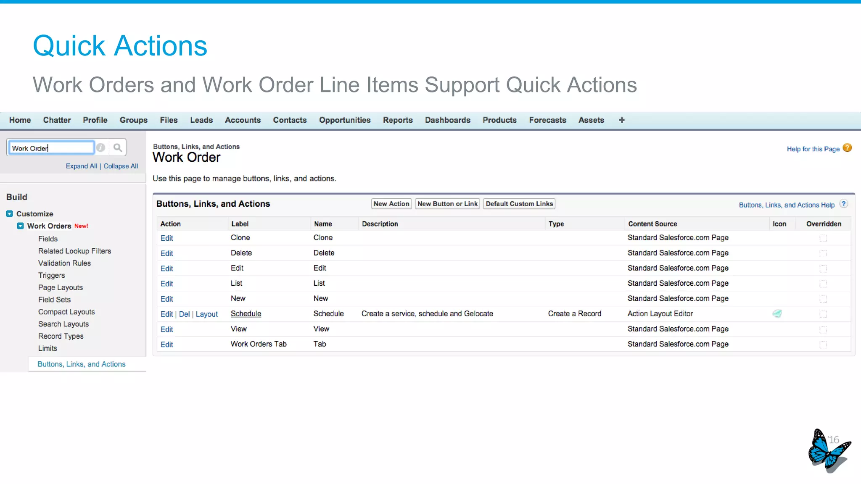This screenshot has width=861, height=484.
Task: Select the Forecasts tab
Action: [x=548, y=120]
